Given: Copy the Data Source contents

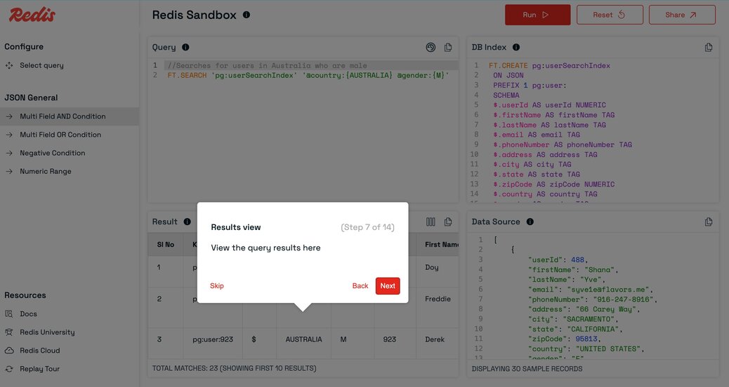Looking at the screenshot, I should tap(708, 222).
